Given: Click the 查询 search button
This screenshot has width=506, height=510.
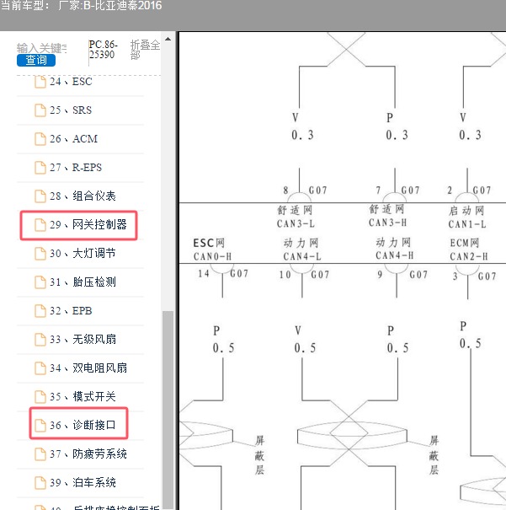Looking at the screenshot, I should (36, 60).
